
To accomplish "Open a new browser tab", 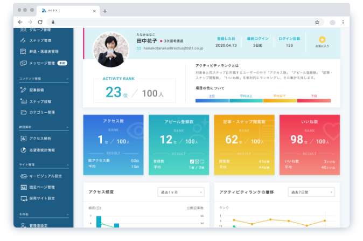I will (x=104, y=11).
